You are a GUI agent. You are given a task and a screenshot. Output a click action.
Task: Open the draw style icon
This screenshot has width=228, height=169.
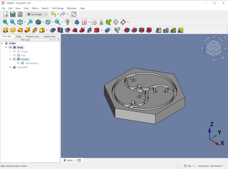pyautogui.click(x=38, y=22)
